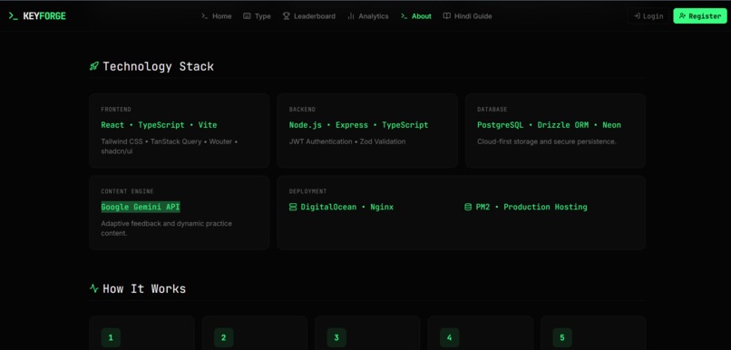Image resolution: width=731 pixels, height=350 pixels.
Task: Click the CONTENT ENGINE card label
Action: point(127,191)
